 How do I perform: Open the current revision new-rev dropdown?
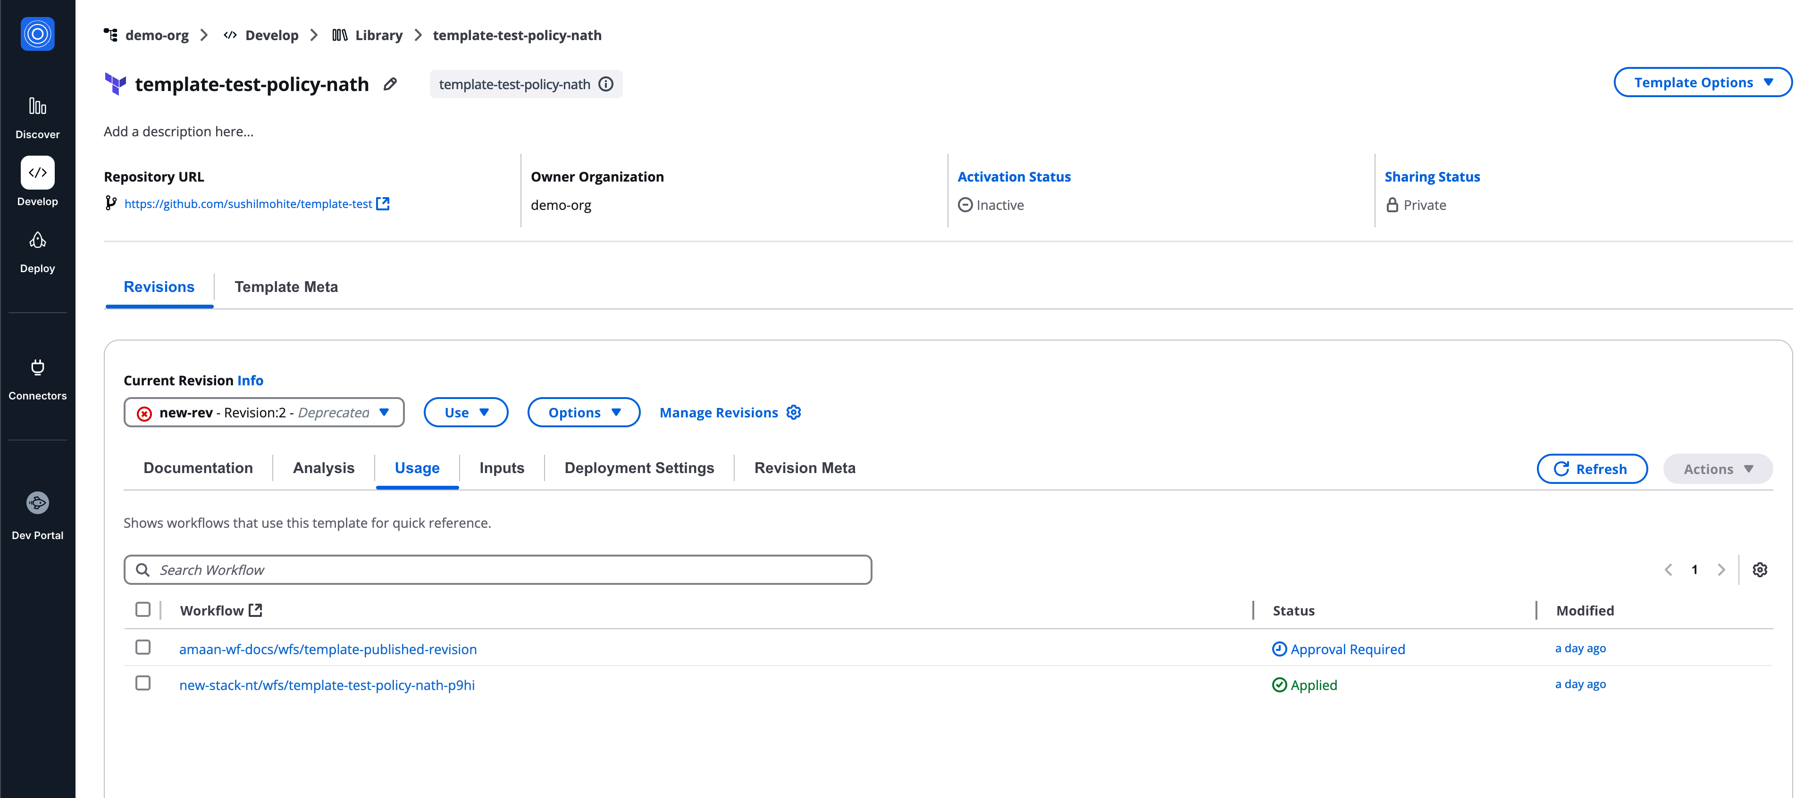264,413
